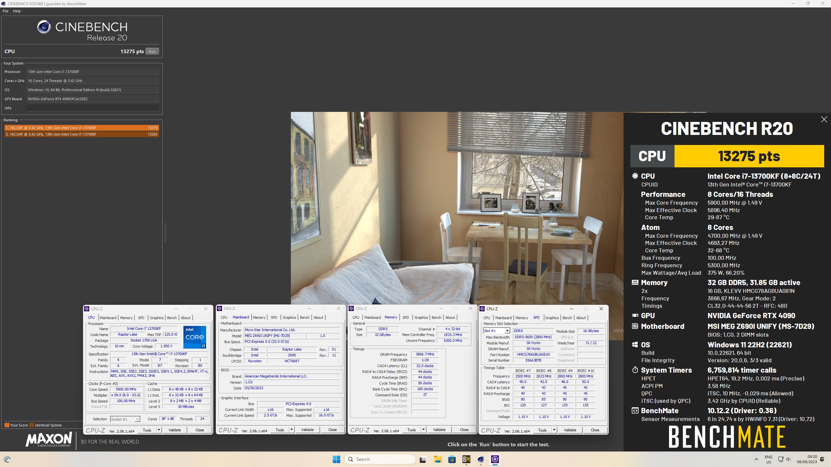Click Tools button in CPU-Z Mainboard window
Image resolution: width=831 pixels, height=467 pixels.
(x=280, y=430)
